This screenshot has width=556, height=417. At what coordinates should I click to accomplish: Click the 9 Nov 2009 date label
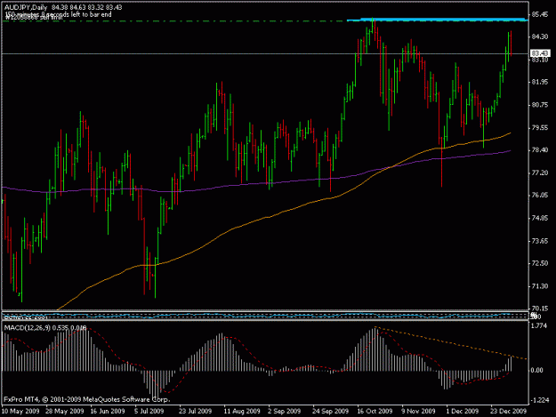point(418,412)
